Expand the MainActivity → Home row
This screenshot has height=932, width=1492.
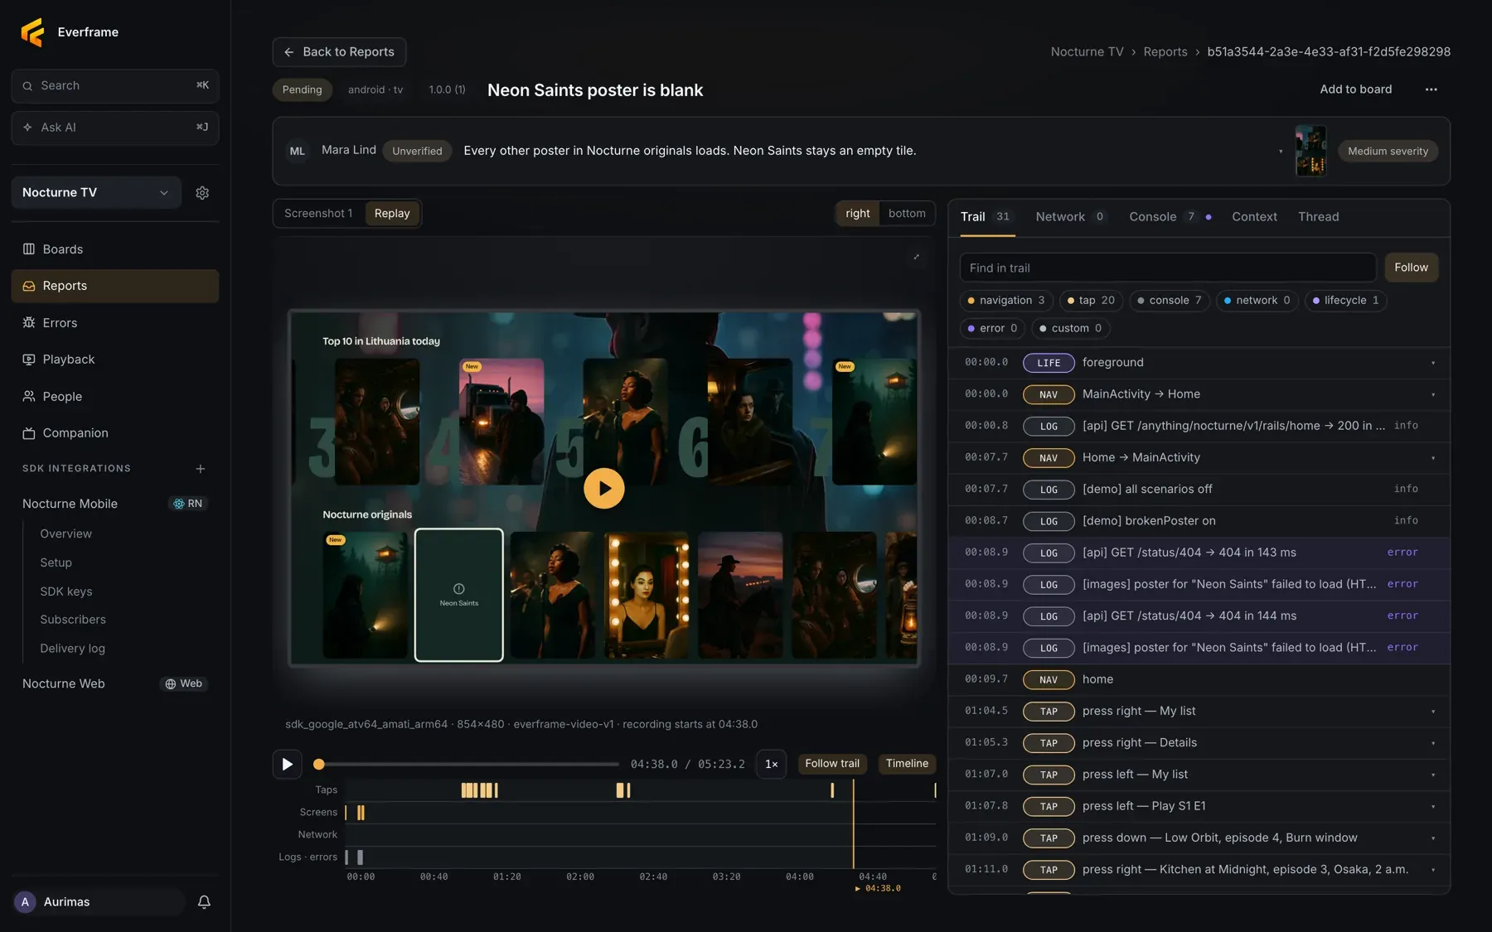click(1199, 394)
